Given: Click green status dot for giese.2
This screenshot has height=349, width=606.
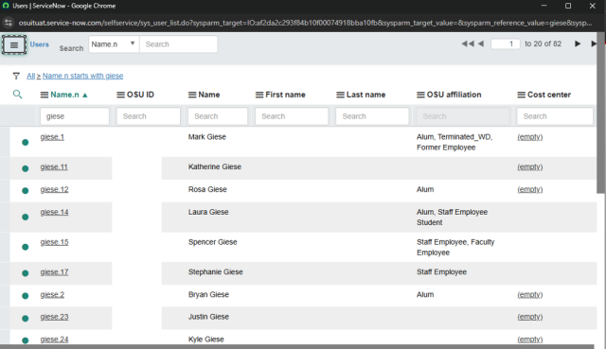Looking at the screenshot, I should [26, 296].
